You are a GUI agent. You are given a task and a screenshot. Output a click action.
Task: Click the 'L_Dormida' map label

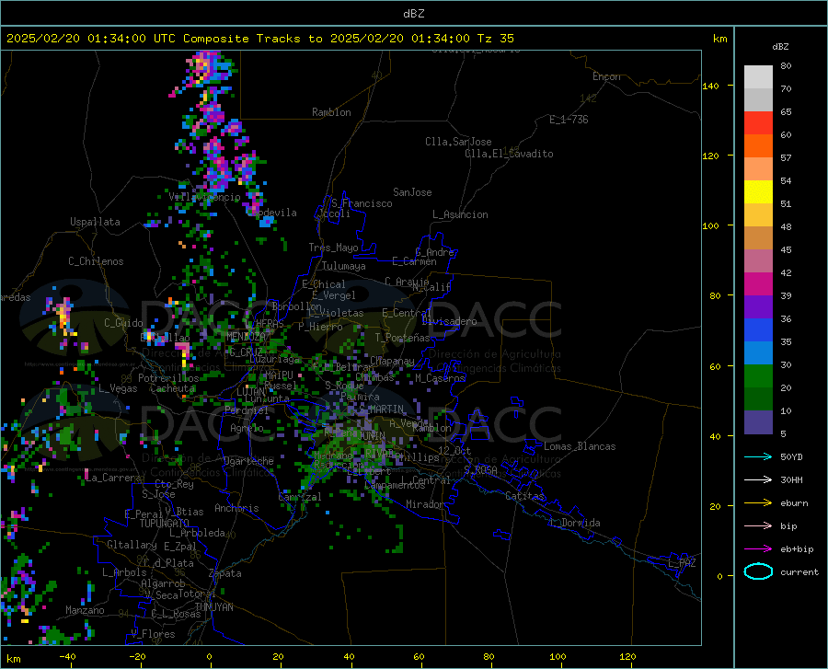click(574, 523)
